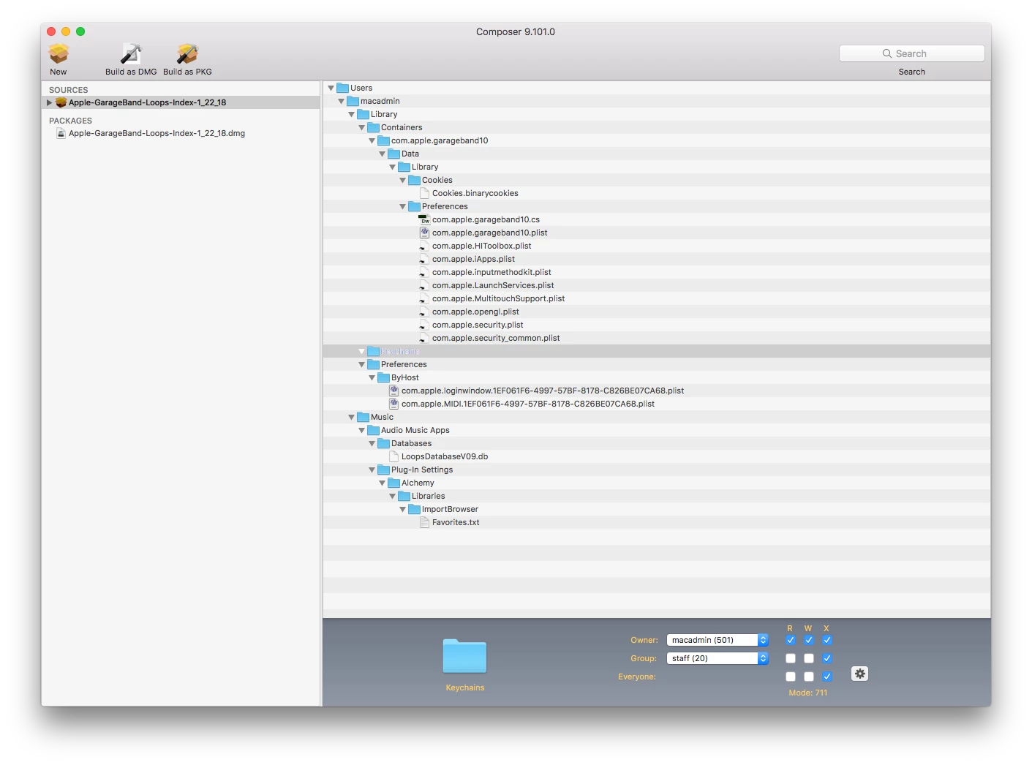This screenshot has height=765, width=1032.
Task: Select the LoopsDatabaseV09.db file icon
Action: (393, 456)
